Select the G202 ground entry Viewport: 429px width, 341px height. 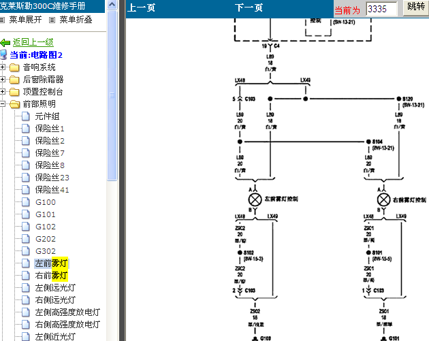46,239
